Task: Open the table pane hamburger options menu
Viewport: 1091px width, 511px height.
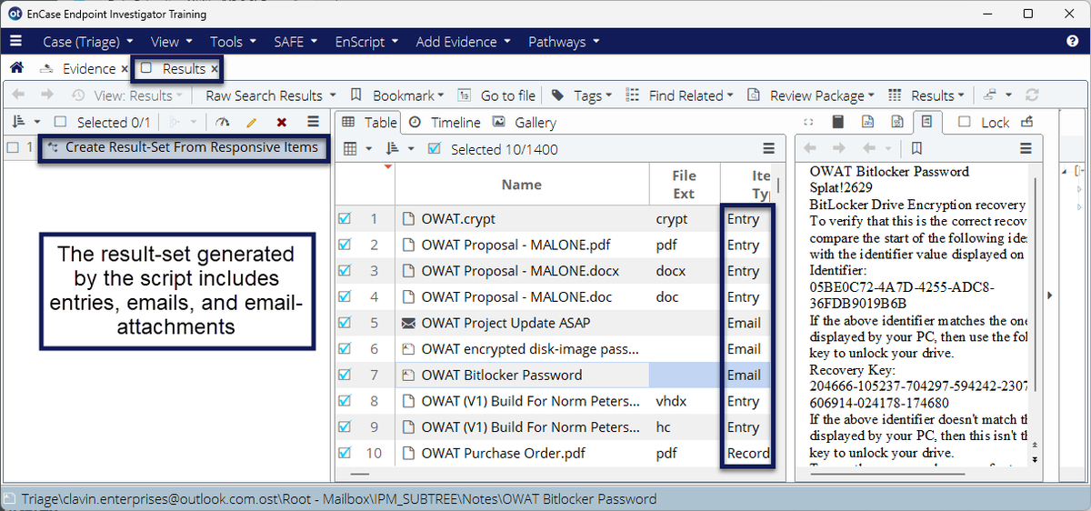Action: click(x=769, y=149)
